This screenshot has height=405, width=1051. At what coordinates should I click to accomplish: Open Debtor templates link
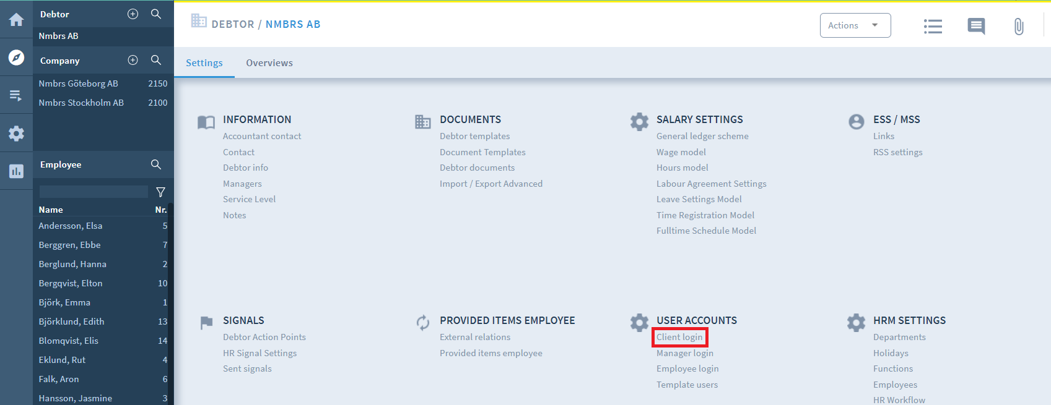pyautogui.click(x=475, y=136)
